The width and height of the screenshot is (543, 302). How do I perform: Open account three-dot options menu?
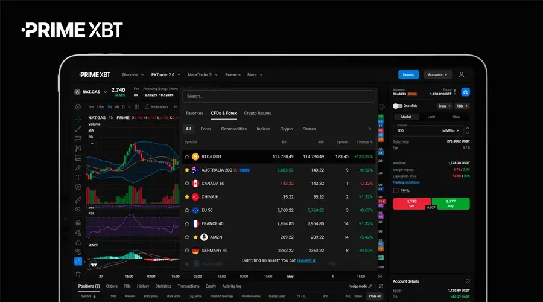455,92
